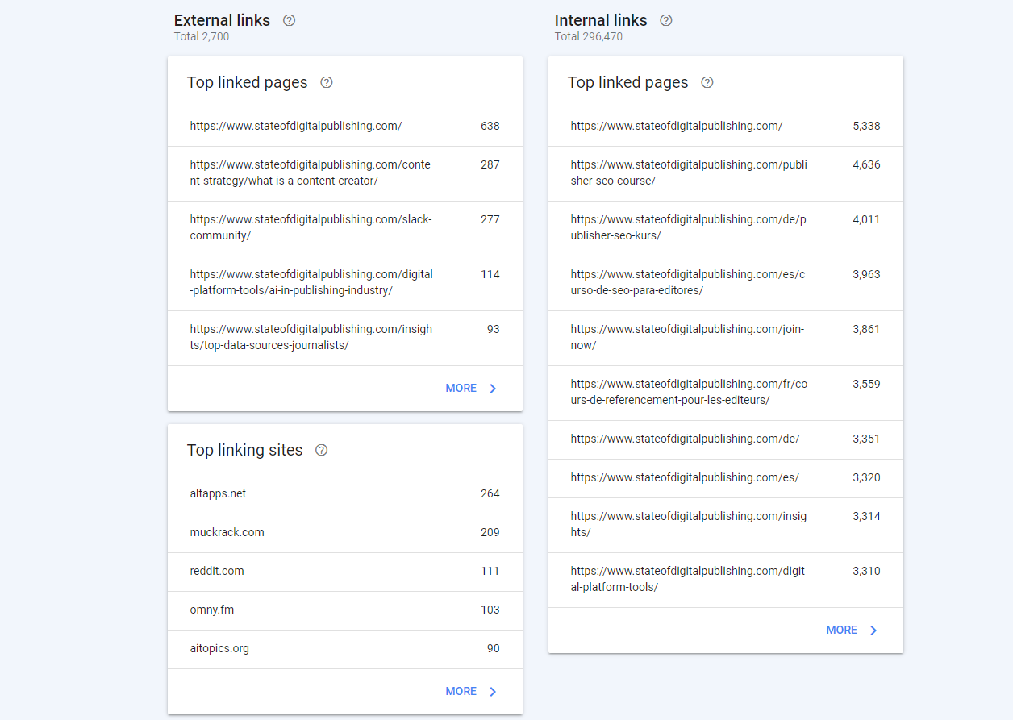Click the 4,636 count for publisher-seo-course
The image size is (1013, 720).
[866, 164]
